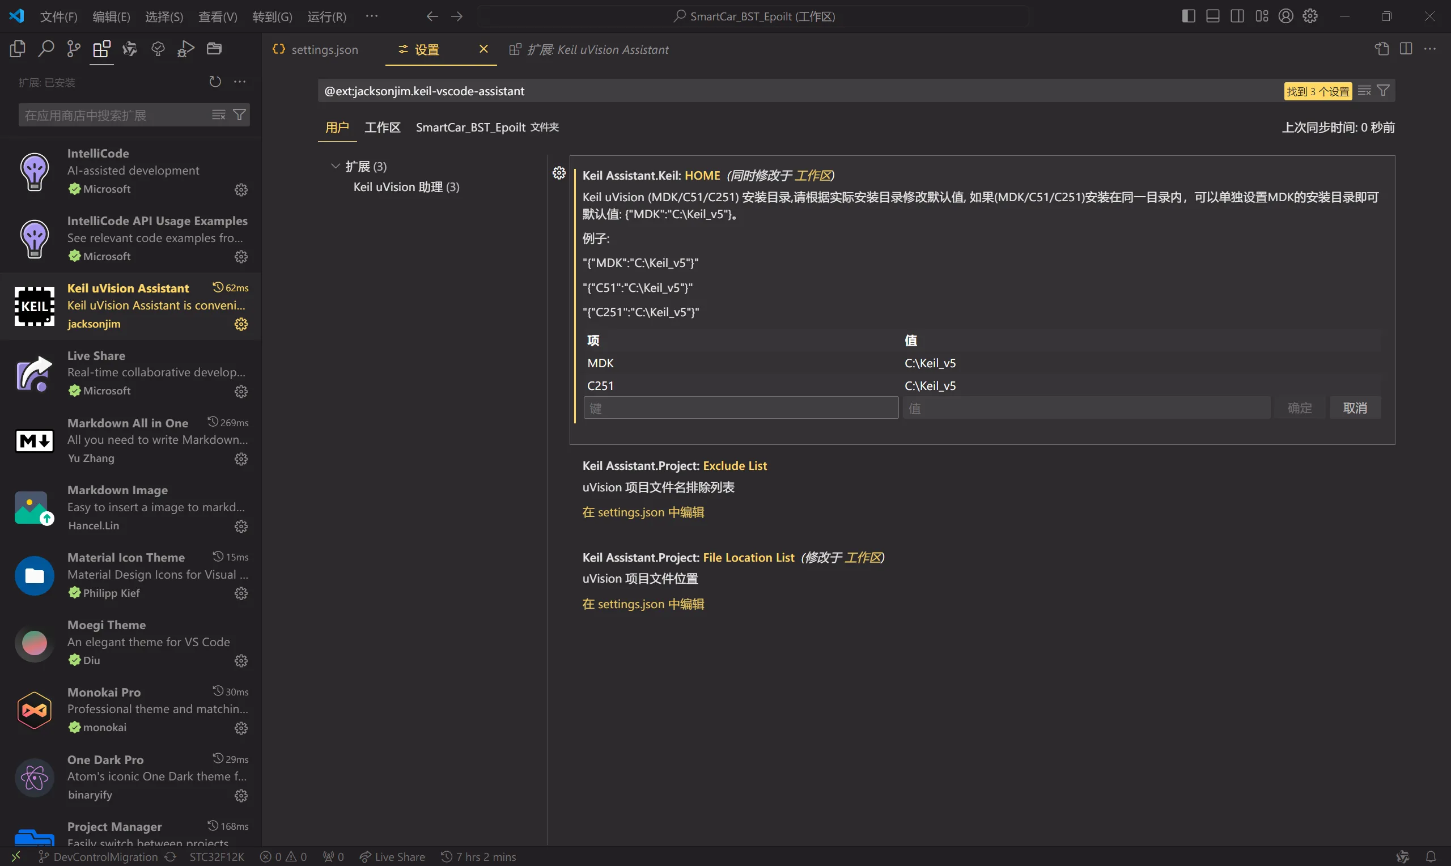Image resolution: width=1451 pixels, height=866 pixels.
Task: Open the Customize Layout control
Action: pyautogui.click(x=1262, y=16)
